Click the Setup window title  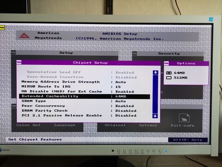(66, 53)
